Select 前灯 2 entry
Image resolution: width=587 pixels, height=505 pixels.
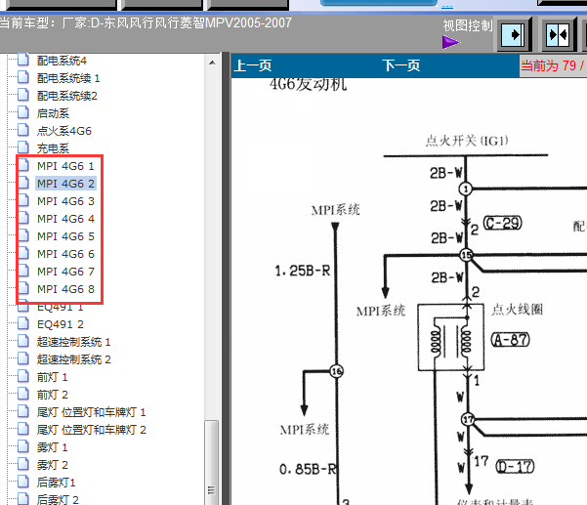(53, 395)
